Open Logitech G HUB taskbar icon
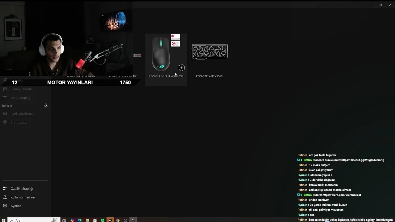This screenshot has height=222, width=395. pos(110,220)
